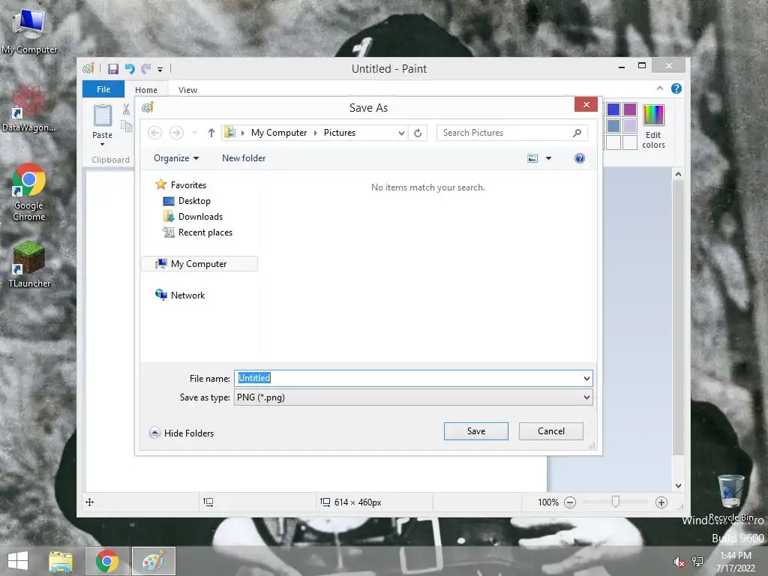Screen dimensions: 768x576
Task: Click the muted volume tray icon
Action: [679, 562]
